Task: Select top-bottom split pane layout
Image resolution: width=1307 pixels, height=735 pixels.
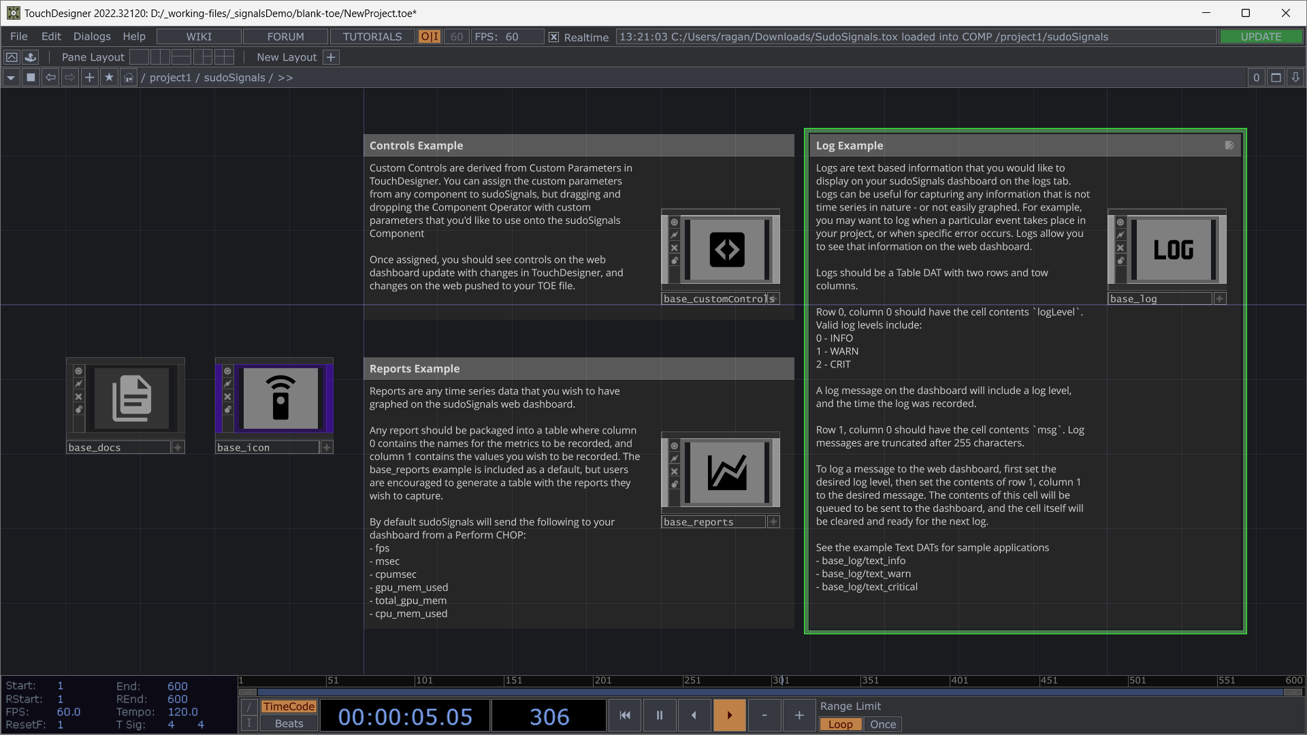Action: [181, 57]
